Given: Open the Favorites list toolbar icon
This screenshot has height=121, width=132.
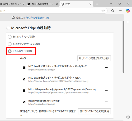Looking at the screenshot, I should click(x=112, y=11).
